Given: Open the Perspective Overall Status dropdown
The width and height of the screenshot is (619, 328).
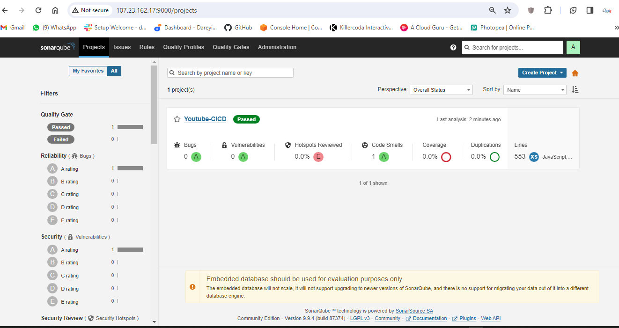Looking at the screenshot, I should click(441, 90).
